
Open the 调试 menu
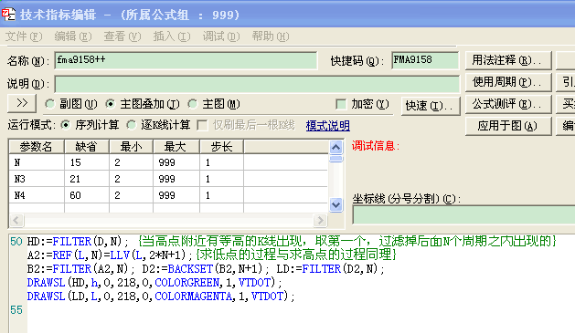(221, 36)
